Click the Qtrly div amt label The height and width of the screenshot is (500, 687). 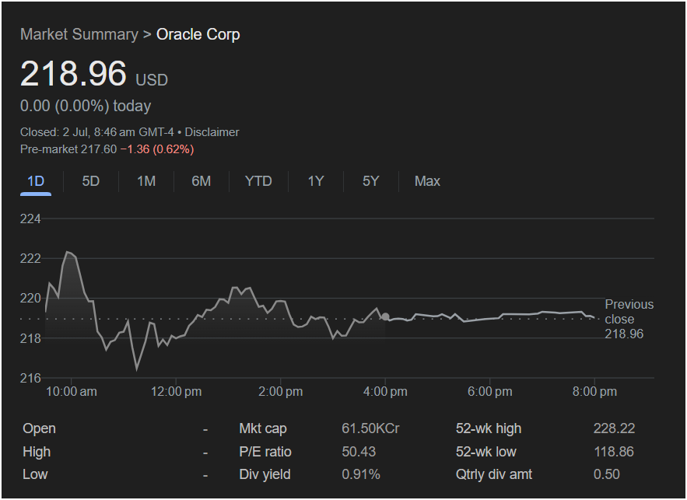click(x=494, y=474)
